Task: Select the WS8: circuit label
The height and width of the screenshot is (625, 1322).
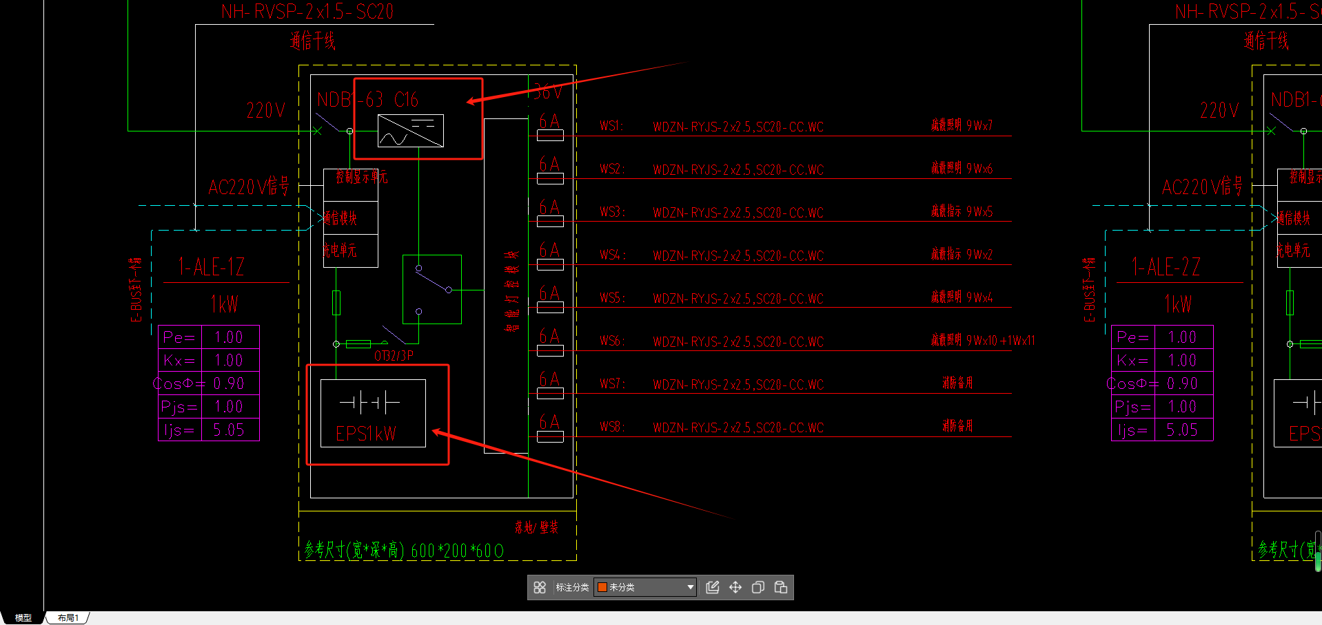Action: pos(611,427)
